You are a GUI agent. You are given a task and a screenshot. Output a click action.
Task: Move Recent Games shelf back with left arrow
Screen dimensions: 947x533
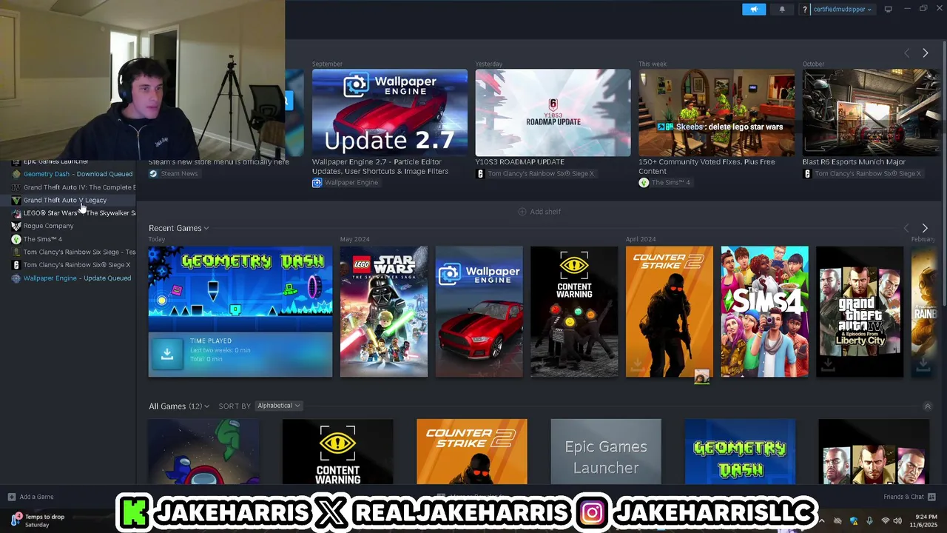[906, 228]
